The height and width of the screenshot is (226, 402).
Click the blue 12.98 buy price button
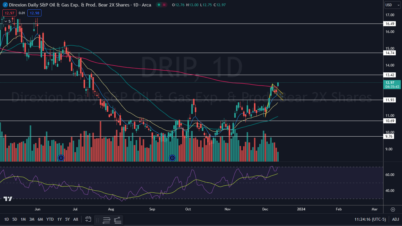[x=34, y=13]
